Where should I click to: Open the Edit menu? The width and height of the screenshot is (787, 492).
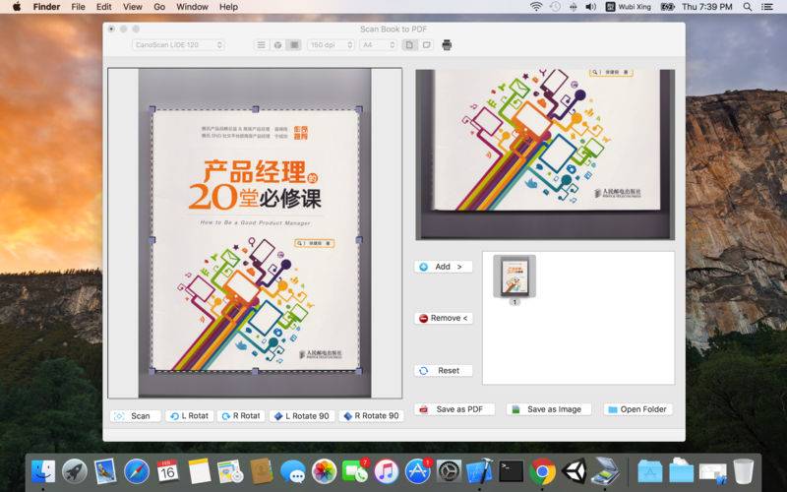[x=104, y=7]
